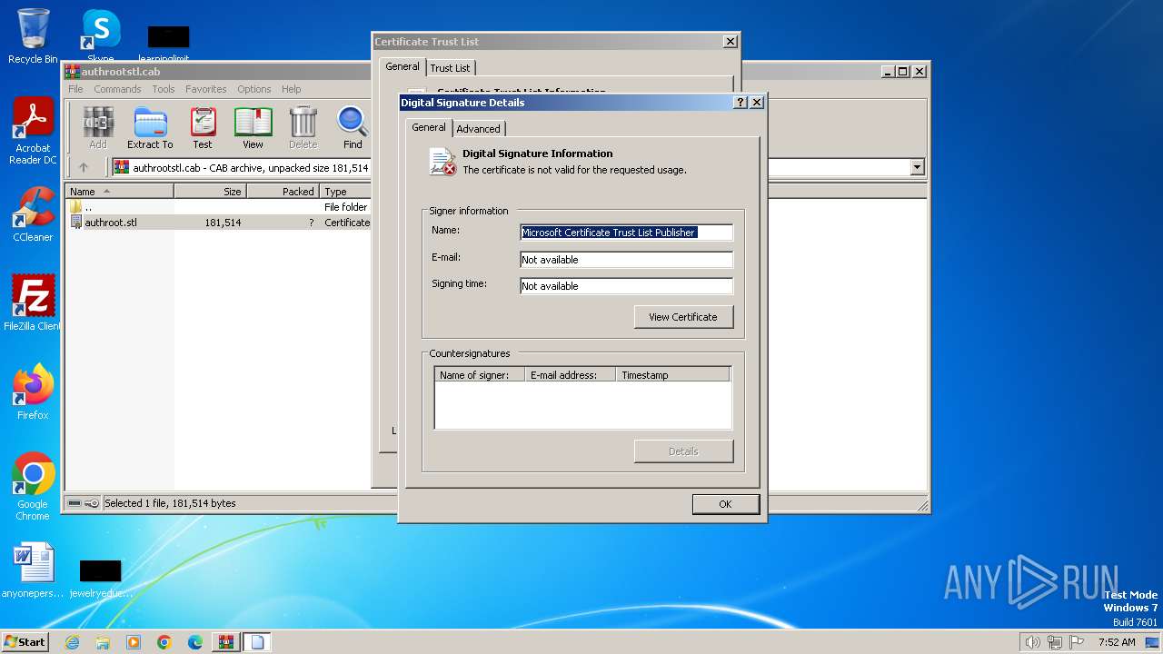The image size is (1163, 654).
Task: Open Google Chrome desktop shortcut
Action: click(33, 487)
